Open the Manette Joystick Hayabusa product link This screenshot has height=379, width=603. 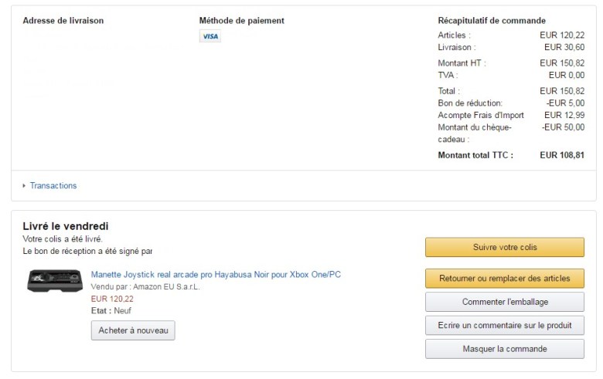coord(216,275)
